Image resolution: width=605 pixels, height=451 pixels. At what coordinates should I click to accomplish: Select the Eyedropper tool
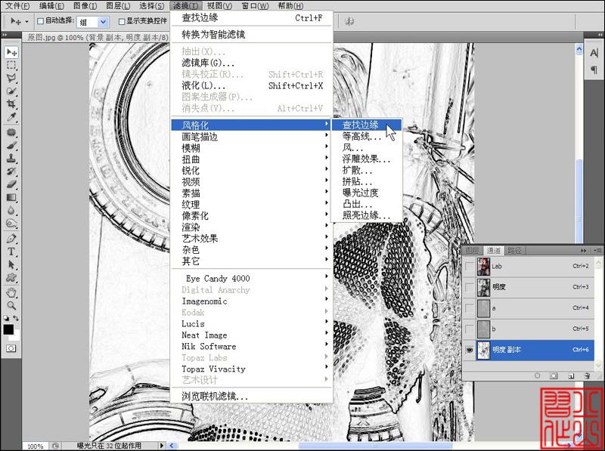pos(11,117)
